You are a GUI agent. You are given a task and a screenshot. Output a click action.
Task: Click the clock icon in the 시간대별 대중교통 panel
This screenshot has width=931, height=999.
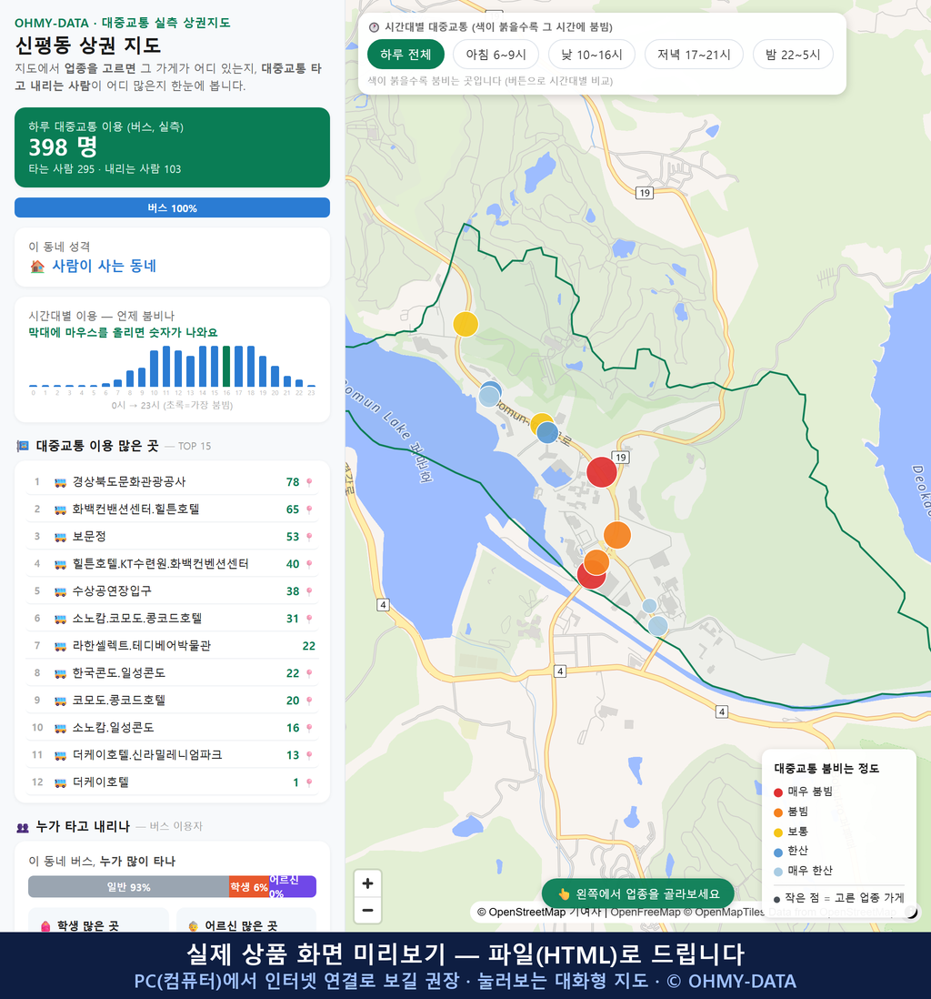[x=375, y=27]
